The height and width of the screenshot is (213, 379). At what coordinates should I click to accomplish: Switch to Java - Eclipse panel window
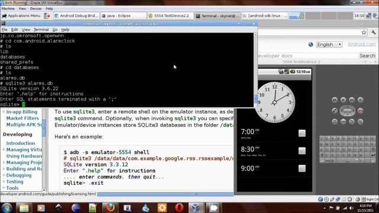pos(123,16)
